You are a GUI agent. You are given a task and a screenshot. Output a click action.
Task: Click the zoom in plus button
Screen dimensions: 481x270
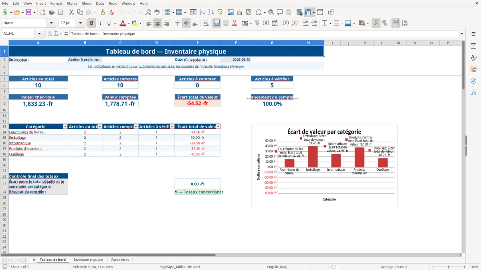point(465,267)
